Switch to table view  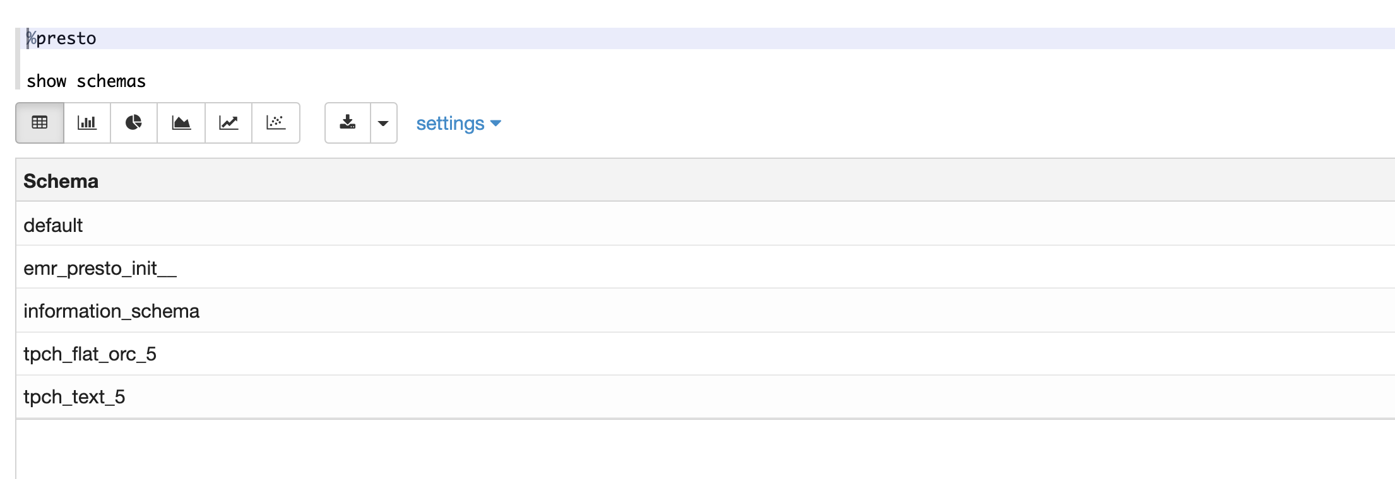pyautogui.click(x=40, y=123)
